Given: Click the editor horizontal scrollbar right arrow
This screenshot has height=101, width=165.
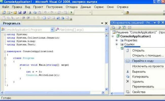Looking at the screenshot, I should pos(103,92).
